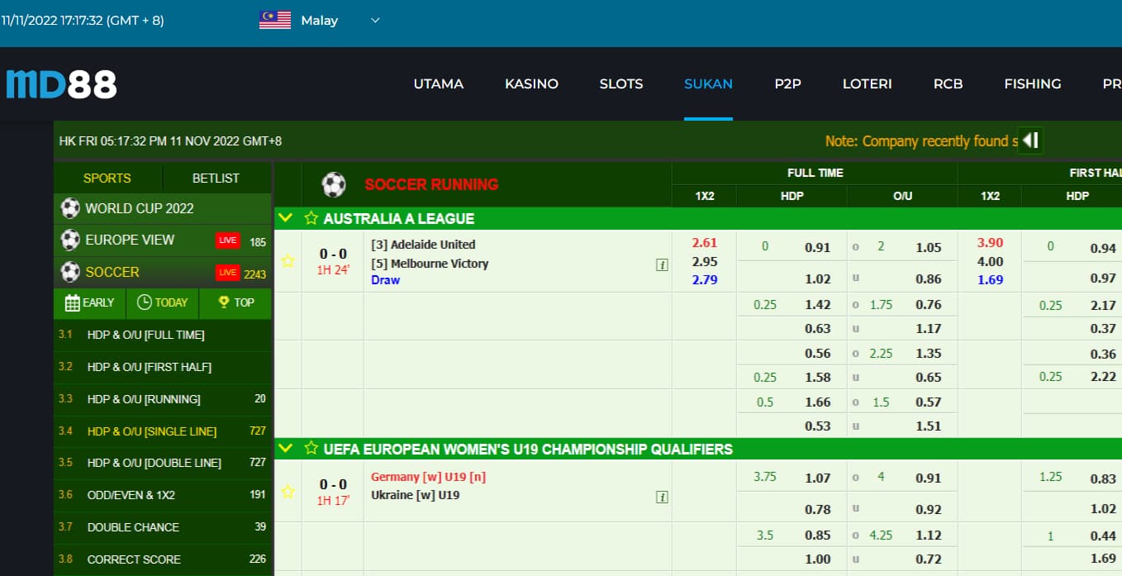Open the P2P section

coord(787,83)
